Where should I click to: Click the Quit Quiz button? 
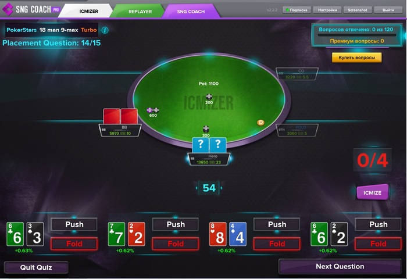[36, 267]
